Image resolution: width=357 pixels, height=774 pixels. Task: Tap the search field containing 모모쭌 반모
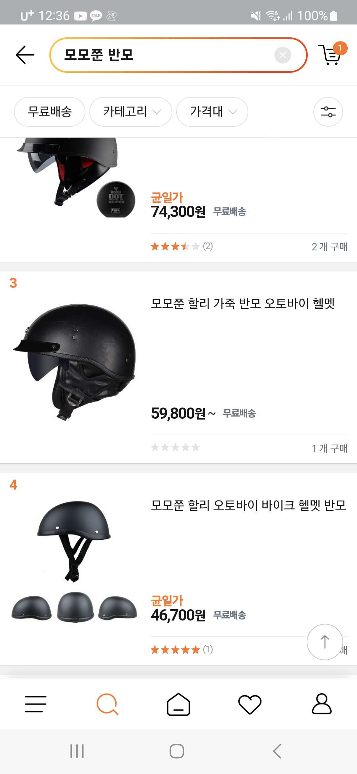pos(165,55)
